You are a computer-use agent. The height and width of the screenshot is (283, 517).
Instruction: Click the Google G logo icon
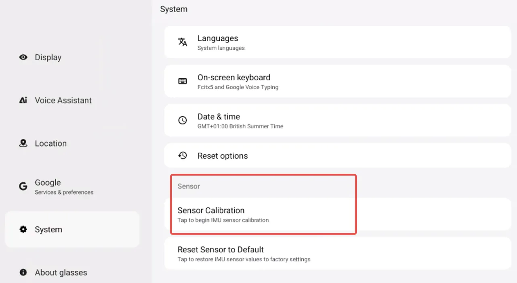coord(23,187)
